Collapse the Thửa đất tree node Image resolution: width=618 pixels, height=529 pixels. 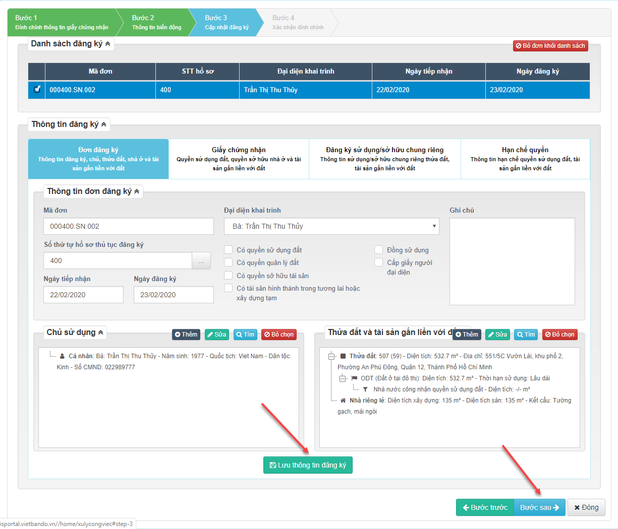pyautogui.click(x=331, y=356)
